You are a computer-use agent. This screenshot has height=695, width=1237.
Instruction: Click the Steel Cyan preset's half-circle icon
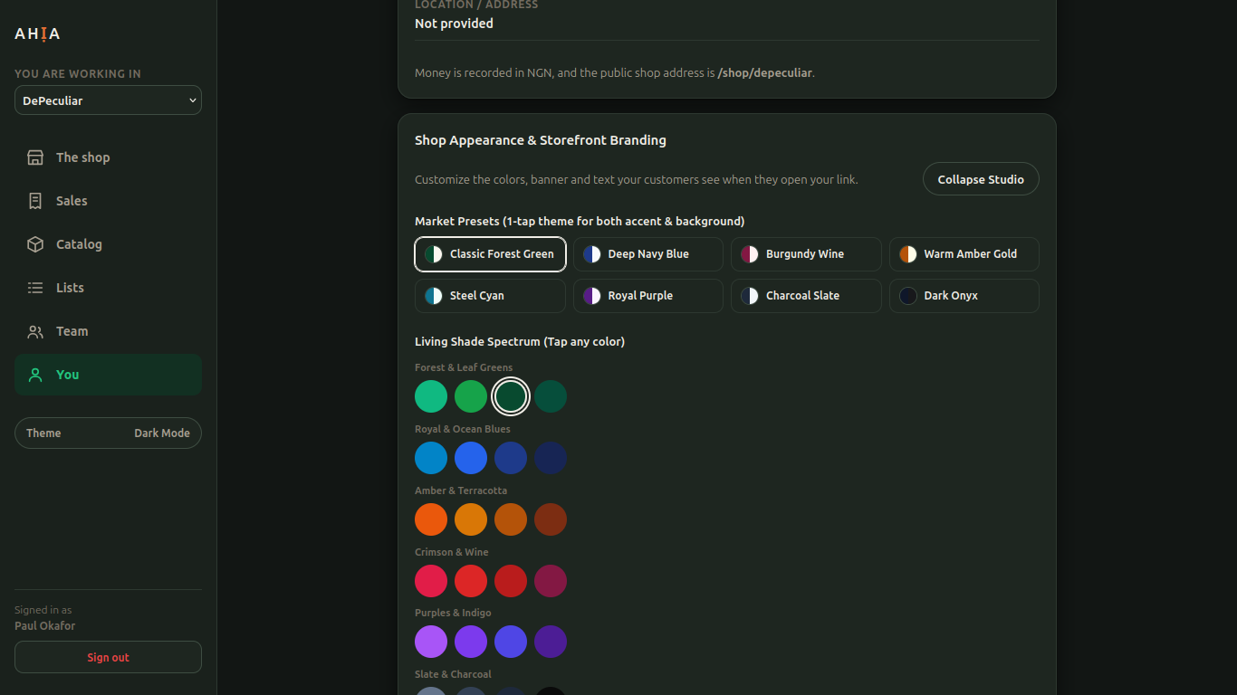(x=434, y=296)
